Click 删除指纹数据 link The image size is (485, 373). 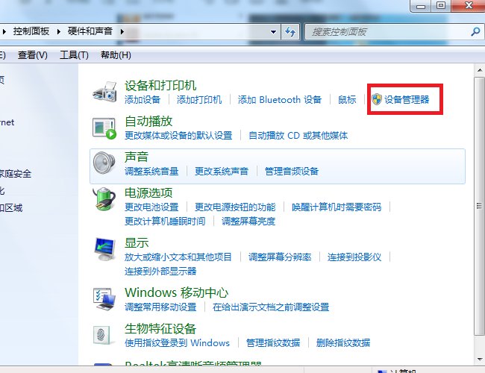point(343,342)
